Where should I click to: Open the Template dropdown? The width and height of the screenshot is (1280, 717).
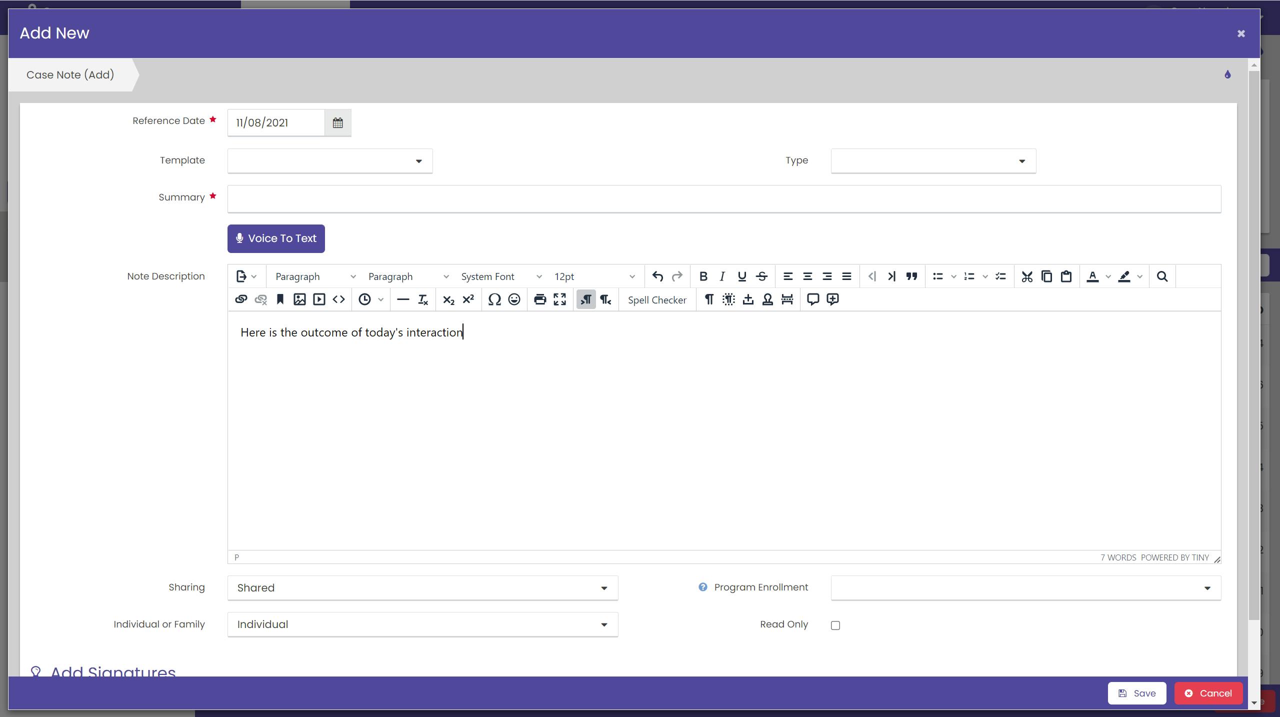point(329,161)
